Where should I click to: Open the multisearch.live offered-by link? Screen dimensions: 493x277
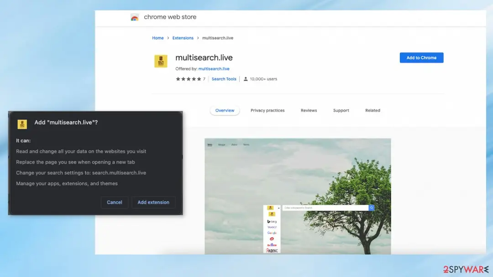(x=214, y=69)
